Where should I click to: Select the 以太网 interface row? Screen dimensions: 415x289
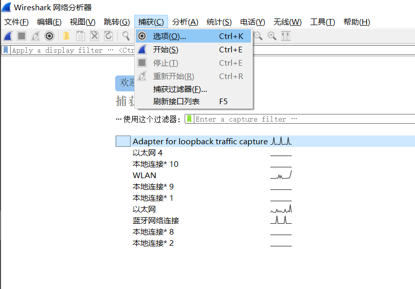point(265,209)
